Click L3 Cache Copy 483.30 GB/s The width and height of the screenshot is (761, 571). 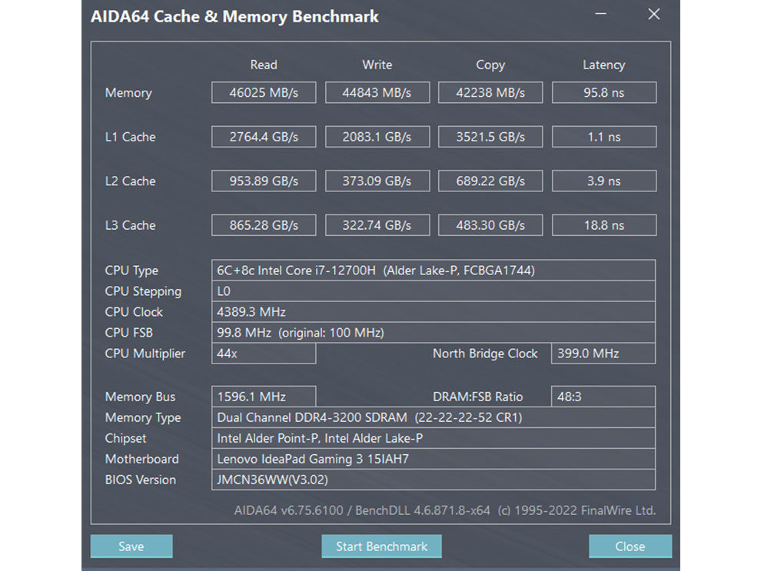click(490, 224)
